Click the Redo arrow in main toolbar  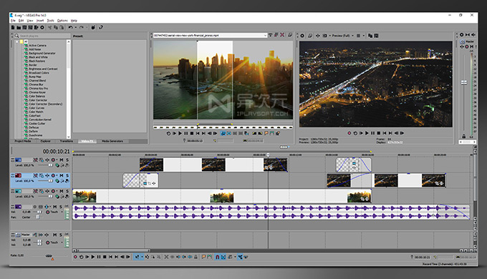(x=82, y=27)
